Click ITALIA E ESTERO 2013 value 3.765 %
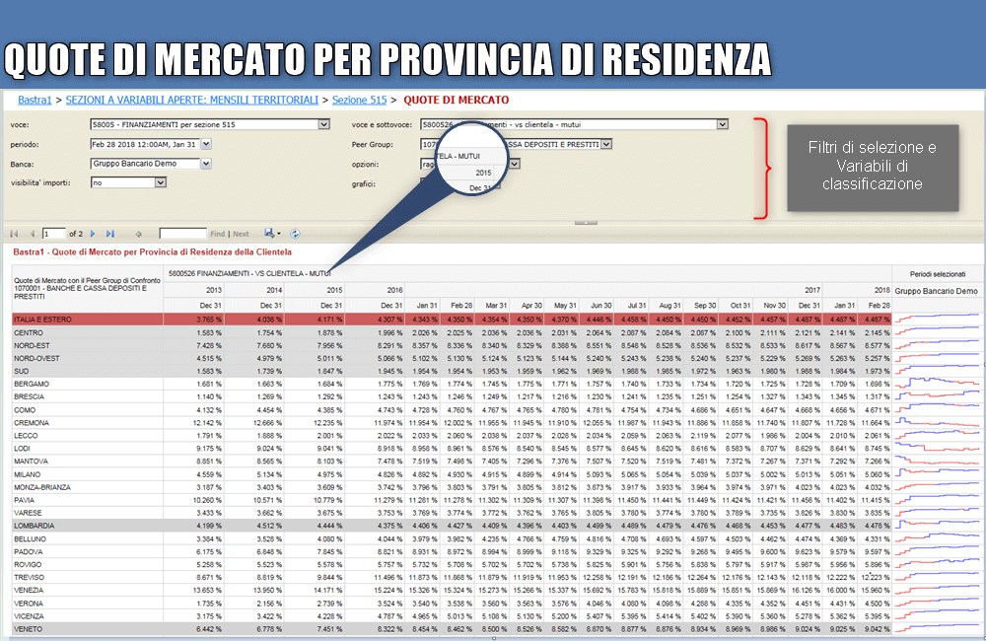This screenshot has width=986, height=641. tap(209, 320)
